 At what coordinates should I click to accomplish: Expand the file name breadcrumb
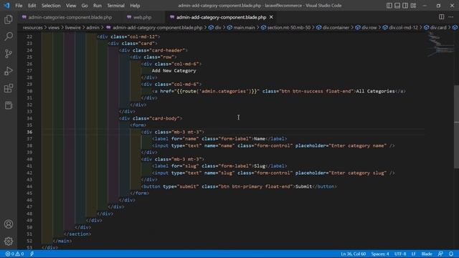pyautogui.click(x=158, y=27)
